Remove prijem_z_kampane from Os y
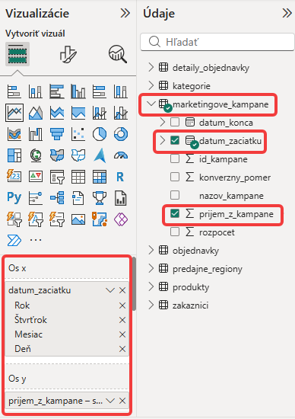 coord(122,401)
